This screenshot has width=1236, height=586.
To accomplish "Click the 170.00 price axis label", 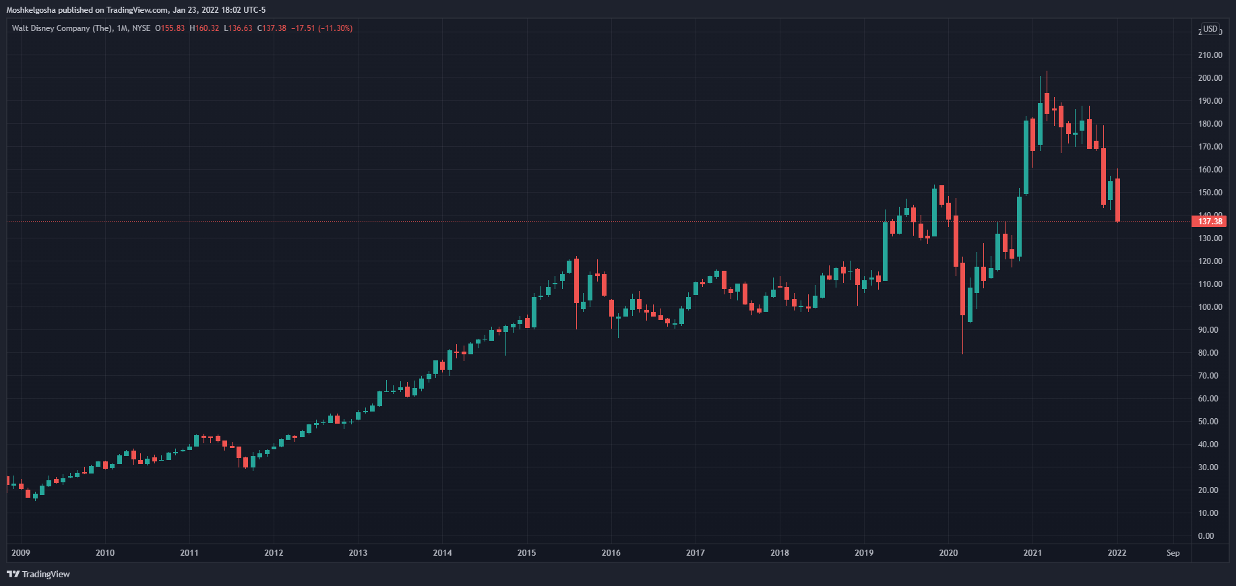I will (1210, 147).
